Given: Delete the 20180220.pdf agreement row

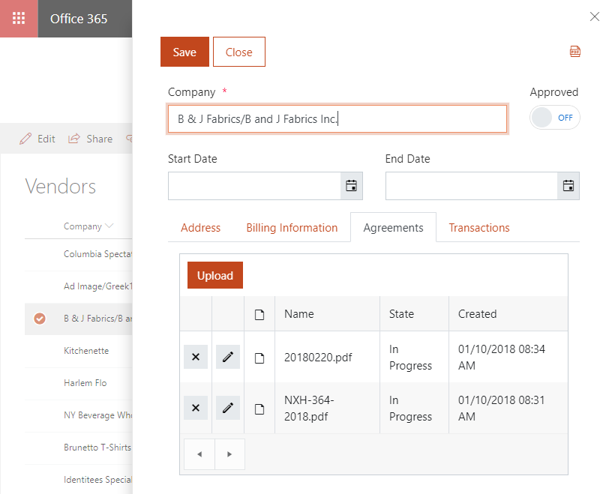Looking at the screenshot, I should pyautogui.click(x=196, y=357).
